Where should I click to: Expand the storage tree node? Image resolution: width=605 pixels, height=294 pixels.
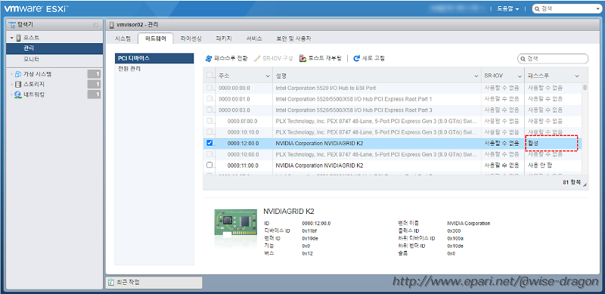pyautogui.click(x=12, y=84)
